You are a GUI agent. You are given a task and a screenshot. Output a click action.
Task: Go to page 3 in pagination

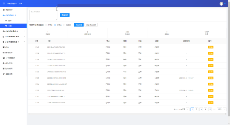click(201, 109)
